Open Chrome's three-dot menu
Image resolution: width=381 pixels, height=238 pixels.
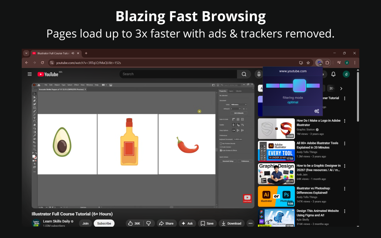[x=355, y=63]
